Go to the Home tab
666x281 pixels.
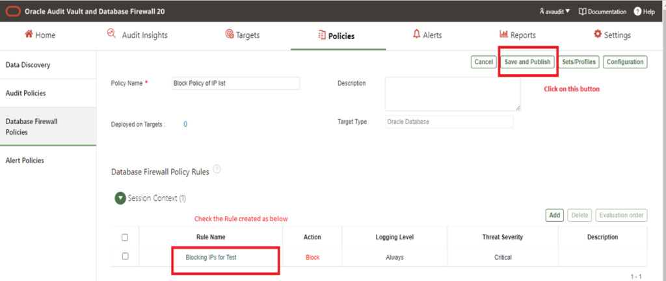coord(40,35)
